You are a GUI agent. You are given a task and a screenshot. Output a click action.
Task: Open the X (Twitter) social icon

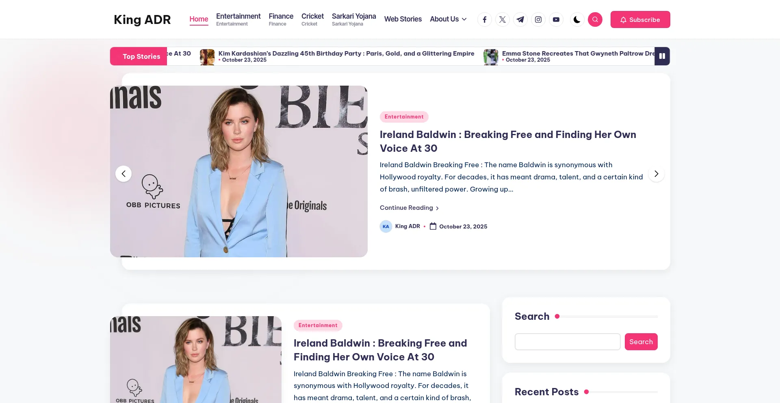[x=503, y=19]
